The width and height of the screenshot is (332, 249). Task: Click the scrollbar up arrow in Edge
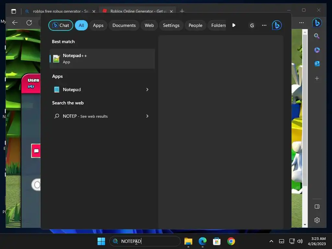tap(305, 32)
